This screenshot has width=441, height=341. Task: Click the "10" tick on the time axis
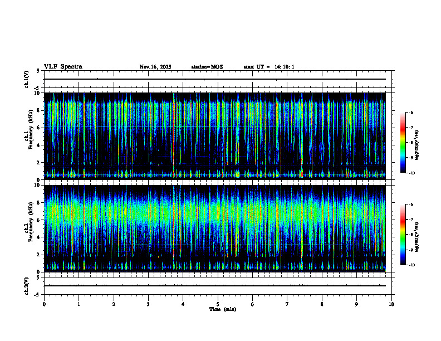(x=391, y=304)
